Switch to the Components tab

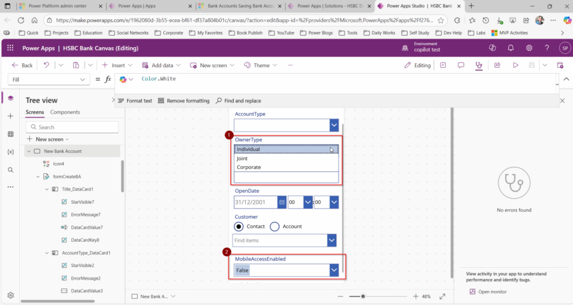point(65,112)
